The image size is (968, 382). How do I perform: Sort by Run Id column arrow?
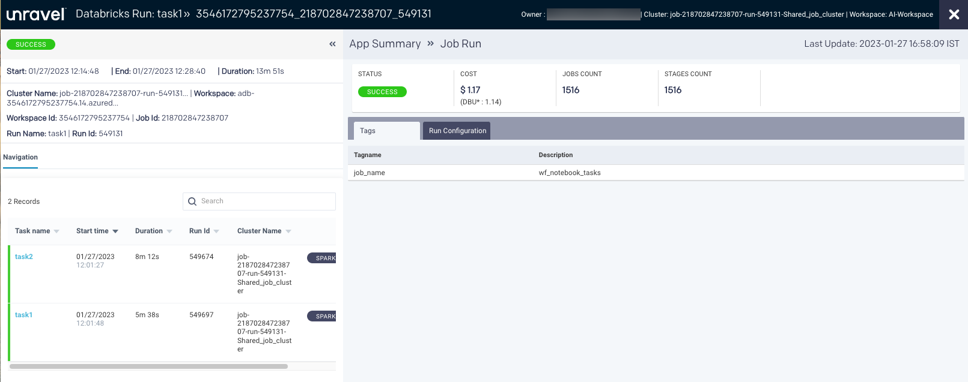click(216, 231)
